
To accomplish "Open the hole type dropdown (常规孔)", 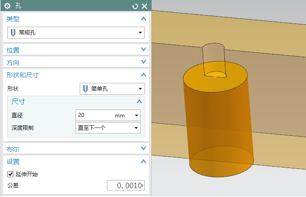I will coord(76,33).
